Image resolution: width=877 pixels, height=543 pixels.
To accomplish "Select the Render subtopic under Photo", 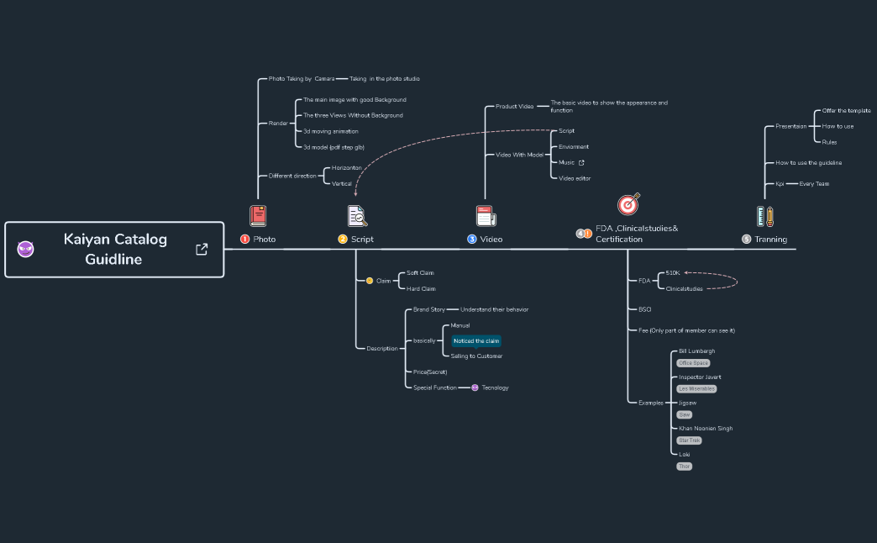I will 278,123.
